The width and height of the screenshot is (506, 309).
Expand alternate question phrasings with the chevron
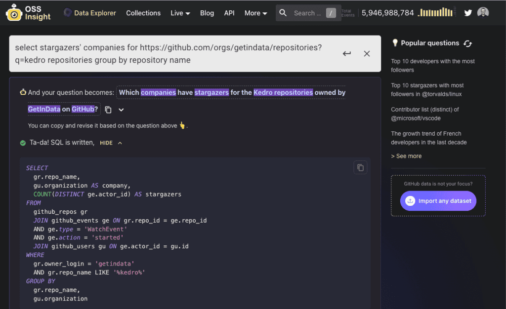(x=121, y=109)
